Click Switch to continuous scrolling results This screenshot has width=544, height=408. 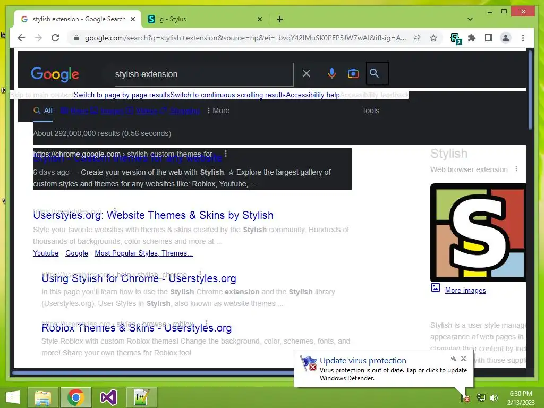click(228, 95)
